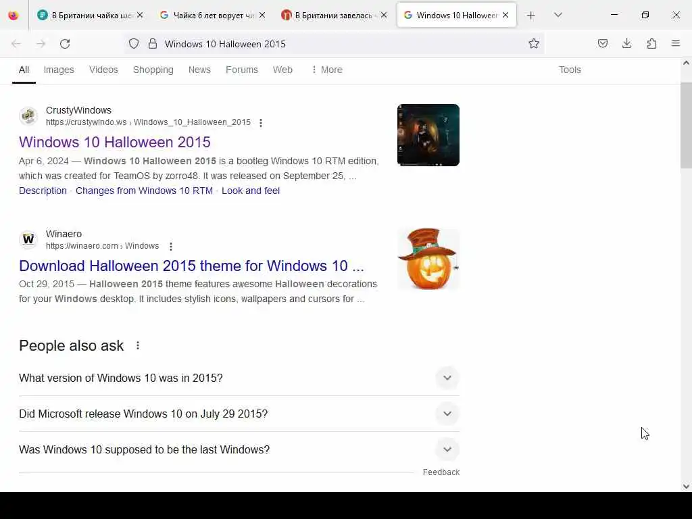Open the search Tools button
This screenshot has height=519, width=692.
click(x=570, y=70)
